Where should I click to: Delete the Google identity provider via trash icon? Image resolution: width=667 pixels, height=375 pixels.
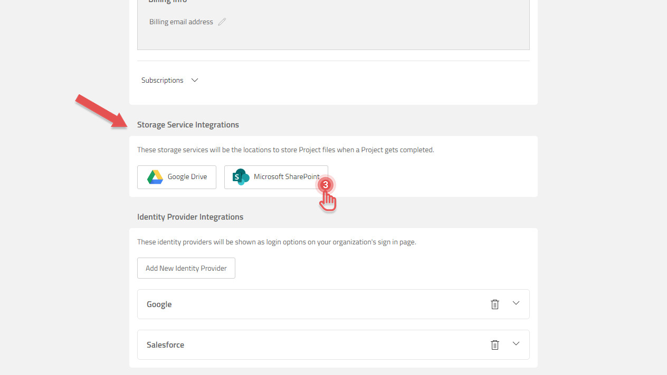pyautogui.click(x=494, y=304)
